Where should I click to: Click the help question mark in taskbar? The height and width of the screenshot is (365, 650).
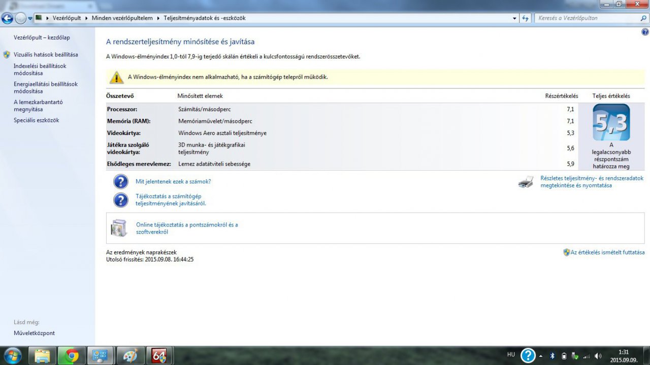click(x=528, y=355)
